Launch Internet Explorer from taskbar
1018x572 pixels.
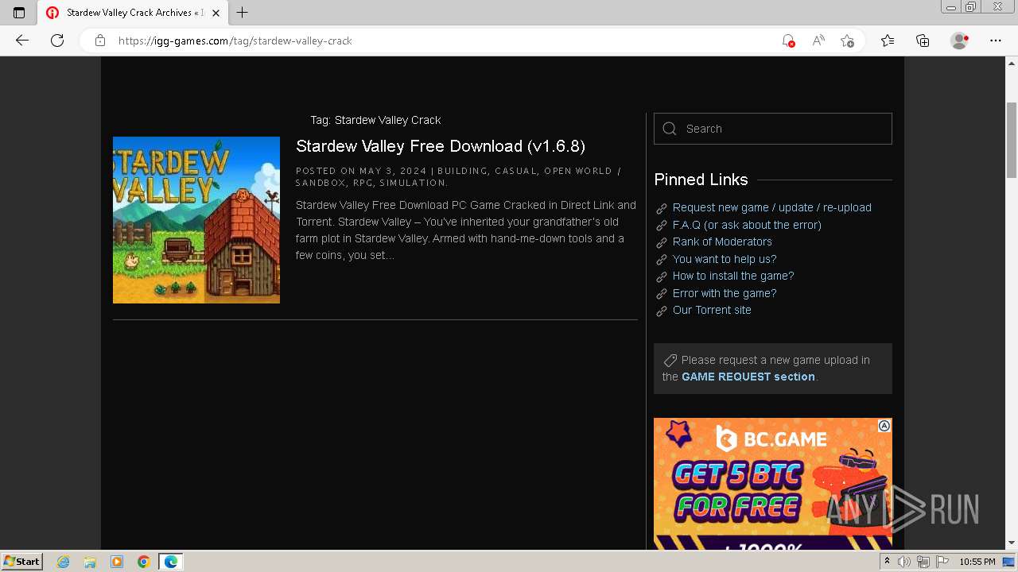[64, 562]
